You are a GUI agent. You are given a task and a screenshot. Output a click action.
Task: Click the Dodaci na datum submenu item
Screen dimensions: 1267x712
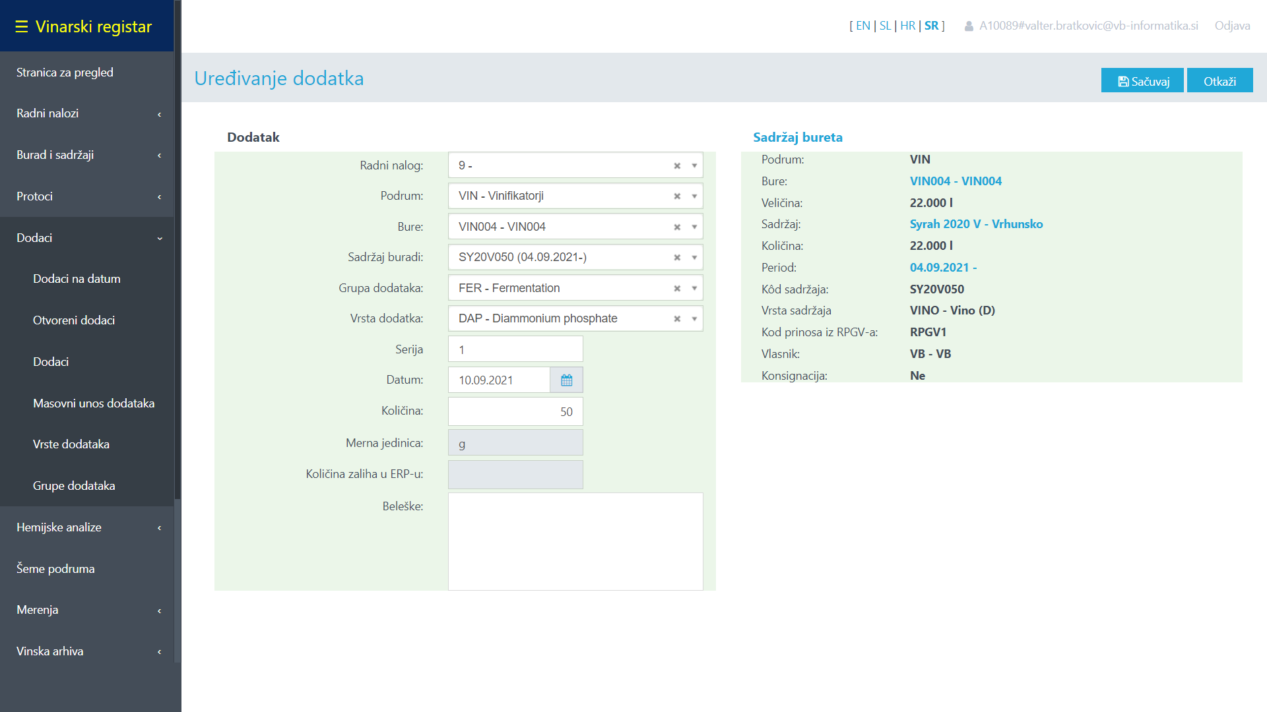pos(77,278)
